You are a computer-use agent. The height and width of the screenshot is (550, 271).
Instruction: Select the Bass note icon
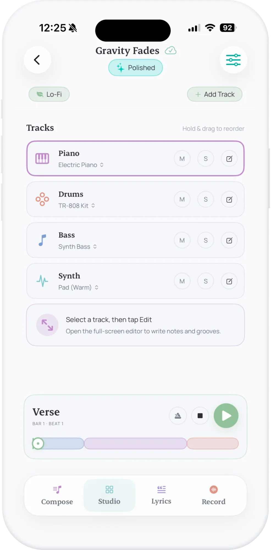pyautogui.click(x=42, y=240)
